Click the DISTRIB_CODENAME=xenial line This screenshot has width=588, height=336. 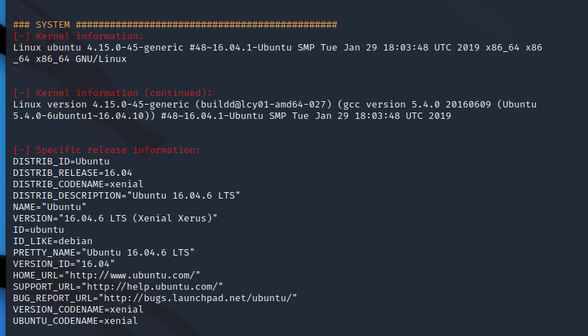pos(78,184)
